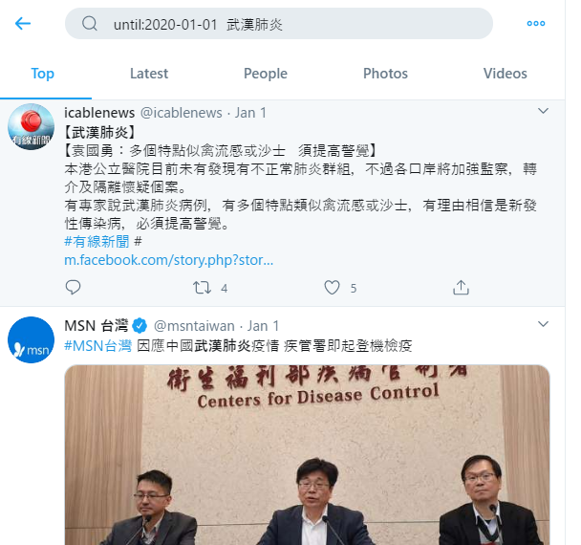Click the #MSN台灣 hashtag
This screenshot has width=581, height=545.
(97, 346)
